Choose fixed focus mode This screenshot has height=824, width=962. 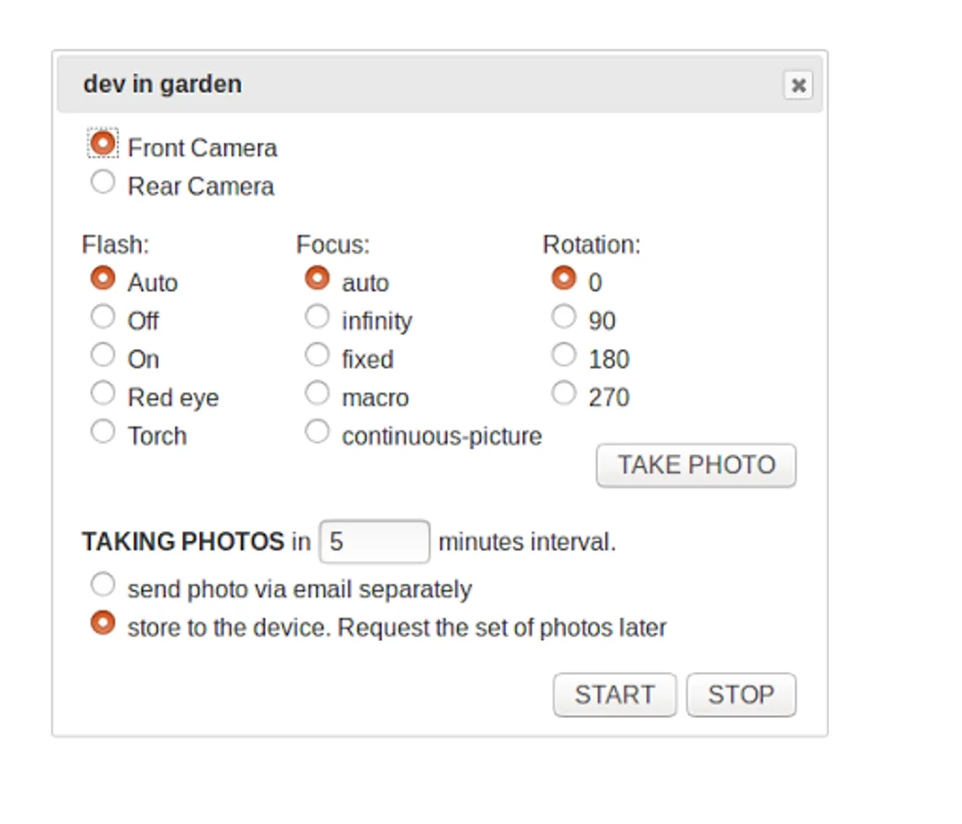click(x=317, y=354)
